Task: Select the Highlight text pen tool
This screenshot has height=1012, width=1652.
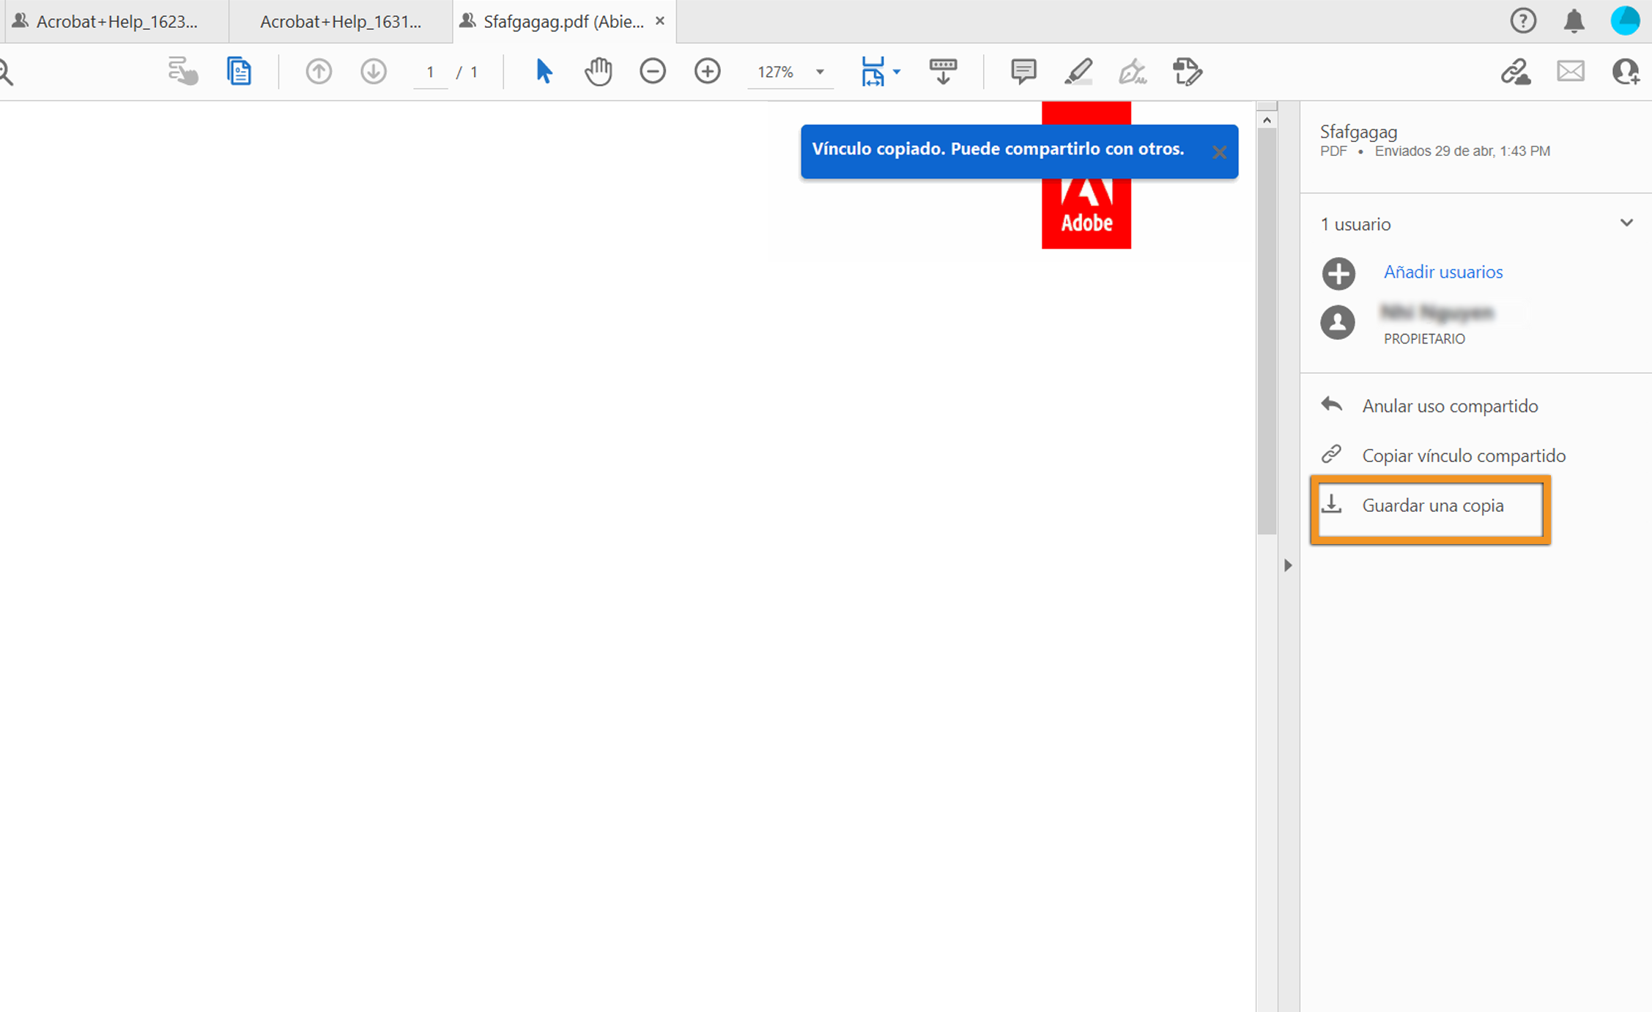Action: coord(1078,72)
